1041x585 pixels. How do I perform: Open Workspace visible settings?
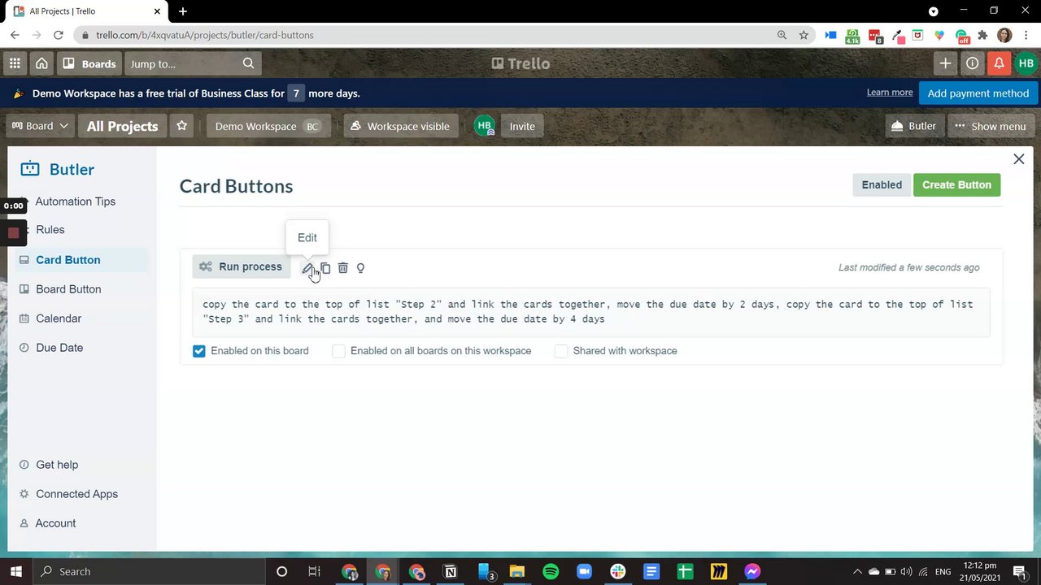400,126
